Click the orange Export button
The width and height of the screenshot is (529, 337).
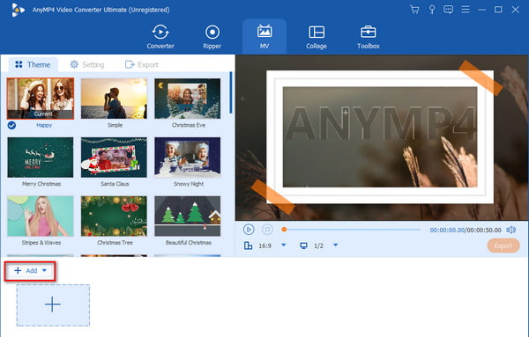[x=503, y=245]
